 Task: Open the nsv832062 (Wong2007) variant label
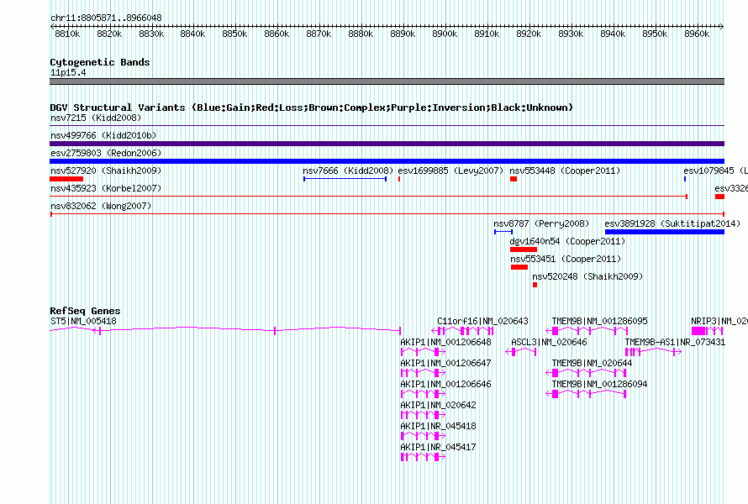coord(101,206)
